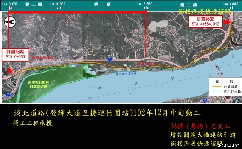
Task: Click the STA.0+900 station marker text
Action: coord(57,4)
